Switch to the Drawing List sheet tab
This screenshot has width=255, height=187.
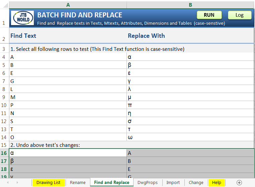pos(49,182)
